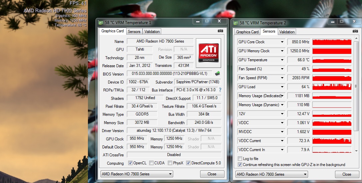This screenshot has height=183, width=362.
Task: Click the ATI Radeon logo image
Action: pyautogui.click(x=208, y=54)
